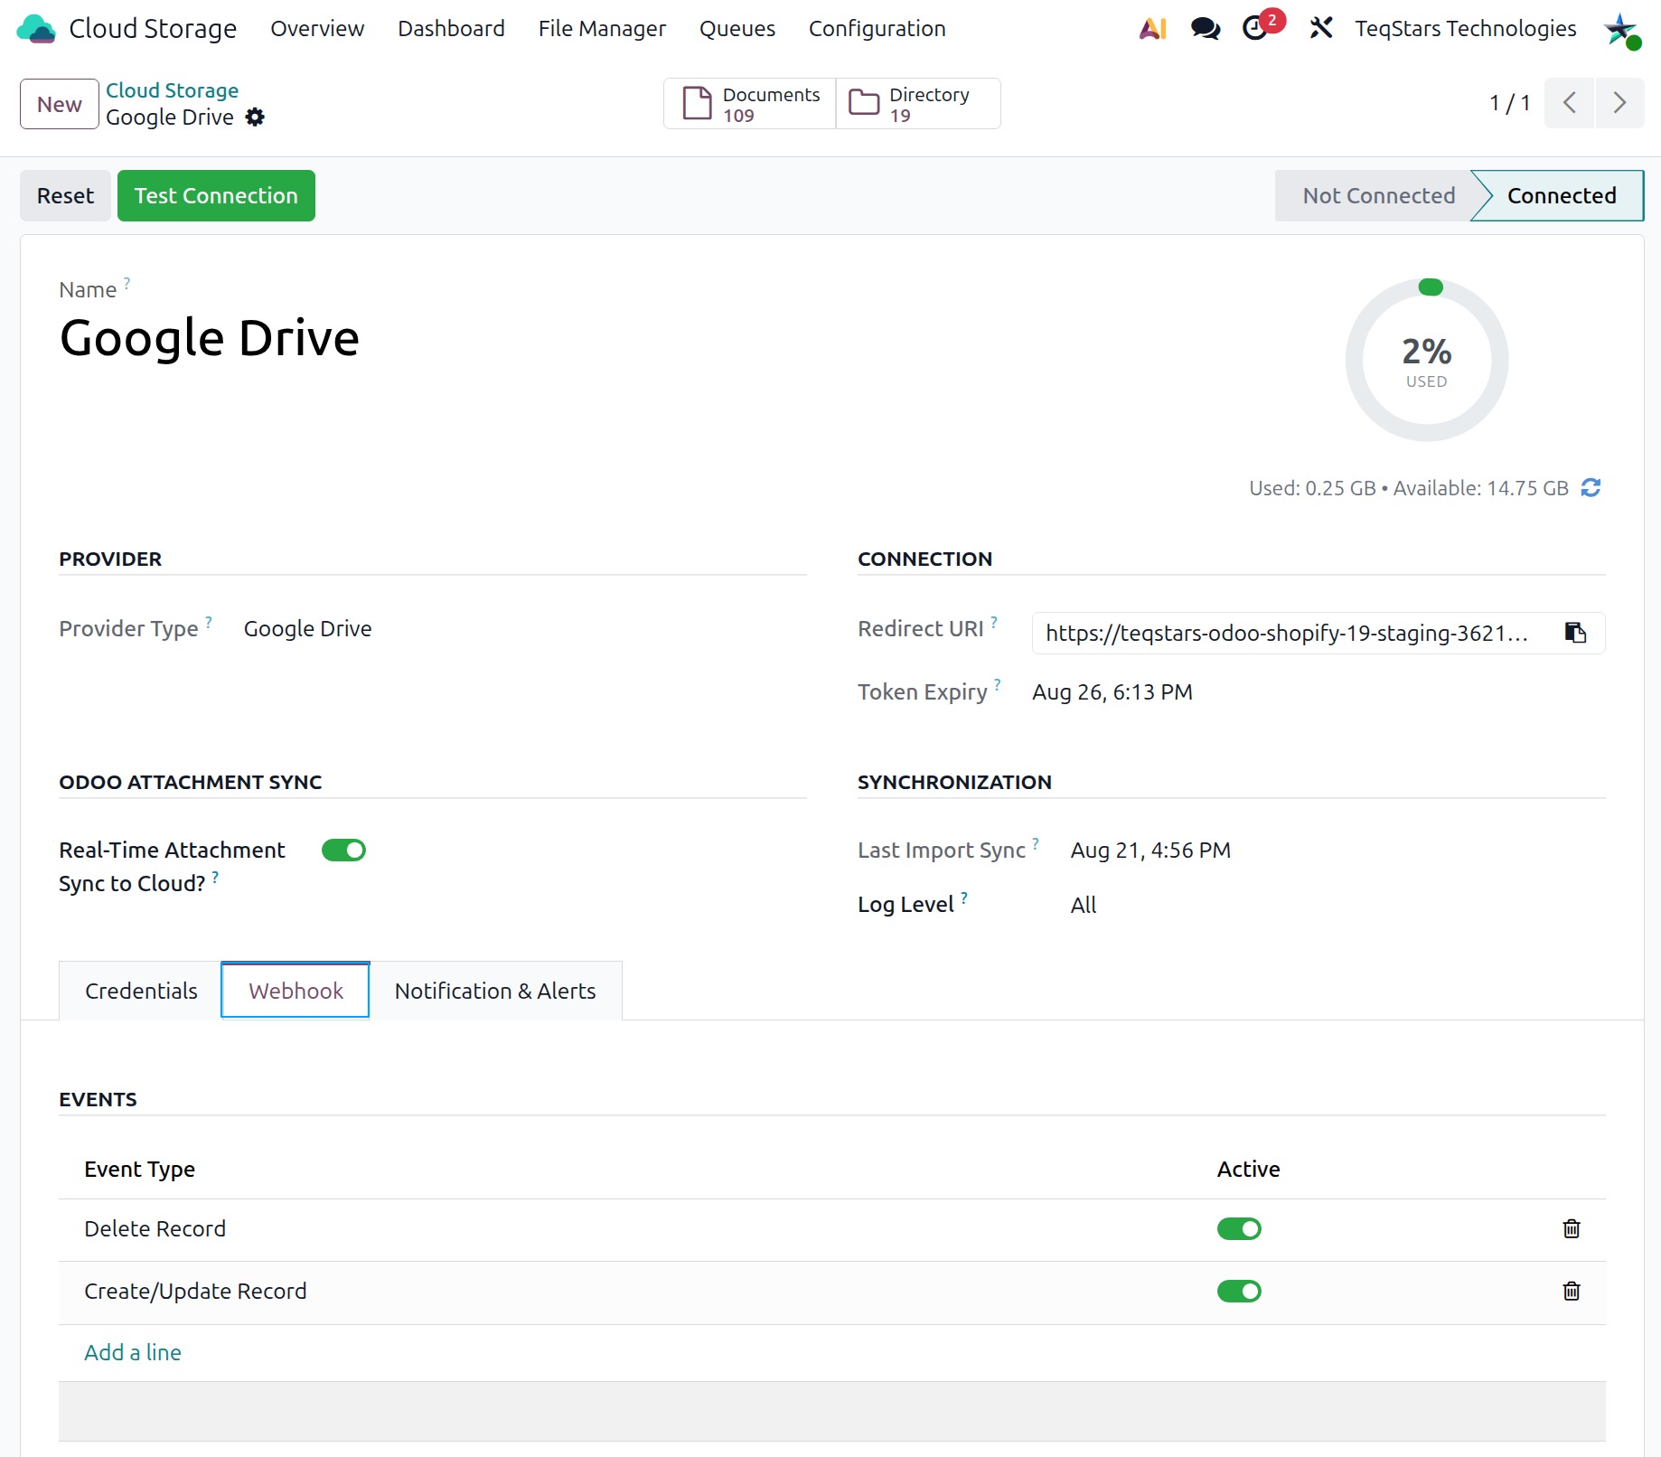Delete the Create/Update Record event row
The width and height of the screenshot is (1661, 1457).
tap(1572, 1292)
